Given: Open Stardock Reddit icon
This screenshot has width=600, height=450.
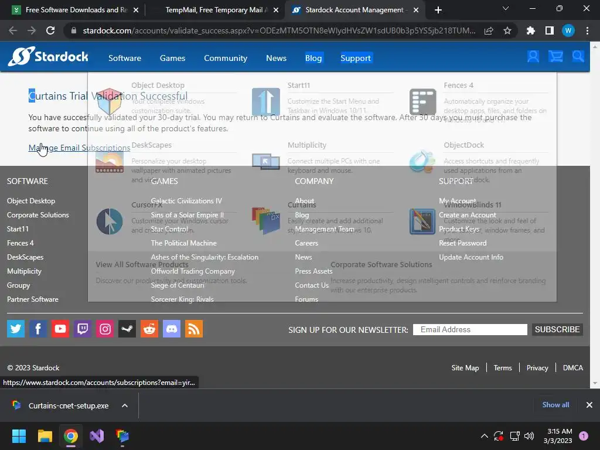Looking at the screenshot, I should point(149,329).
